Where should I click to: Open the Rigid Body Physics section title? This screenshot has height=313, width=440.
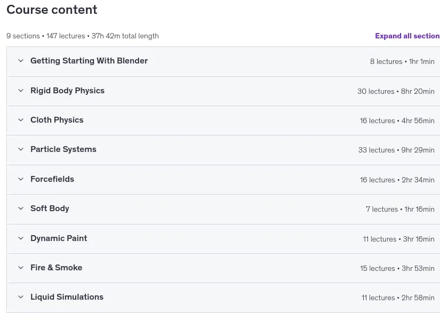tap(67, 91)
